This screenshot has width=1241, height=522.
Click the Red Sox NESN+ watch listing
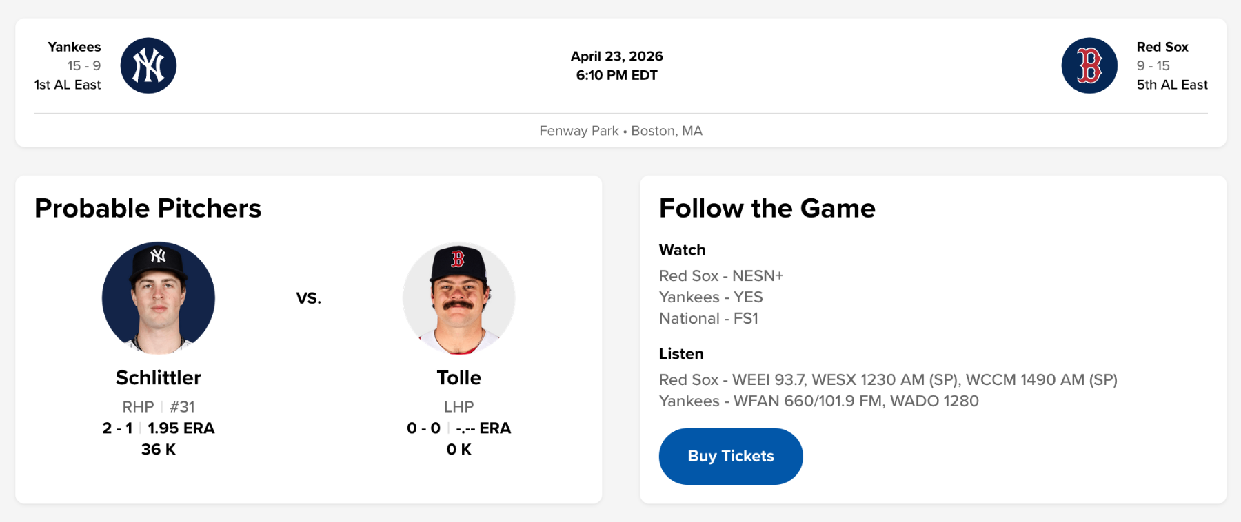tap(720, 275)
